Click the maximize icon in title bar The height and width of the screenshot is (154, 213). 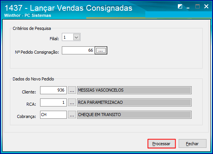pos(197,6)
